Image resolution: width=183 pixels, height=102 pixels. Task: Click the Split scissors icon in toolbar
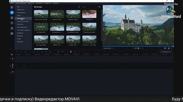(x=34, y=52)
